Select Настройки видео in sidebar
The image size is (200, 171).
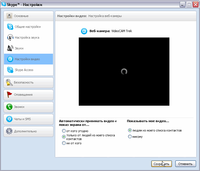(28, 59)
